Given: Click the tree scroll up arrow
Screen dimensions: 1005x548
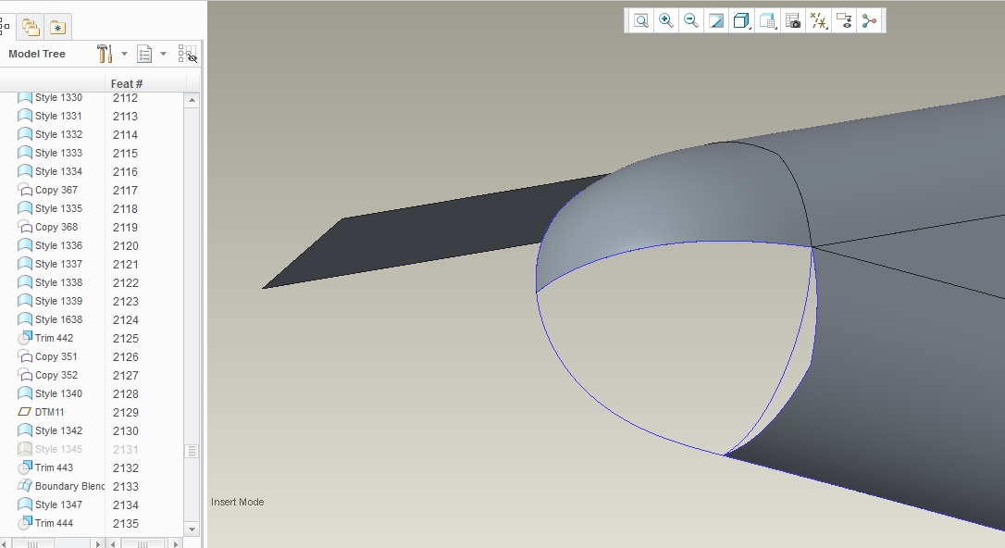Looking at the screenshot, I should pyautogui.click(x=192, y=100).
